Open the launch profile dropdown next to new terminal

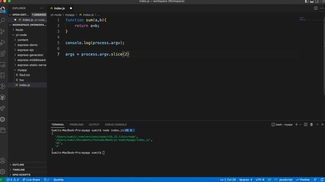(300, 125)
